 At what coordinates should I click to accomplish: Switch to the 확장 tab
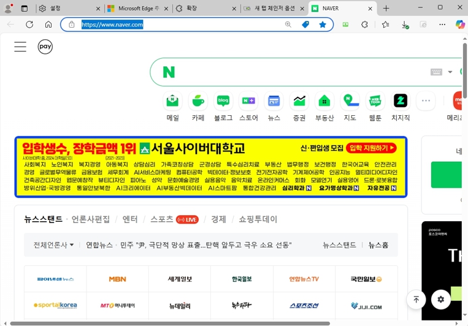(206, 9)
